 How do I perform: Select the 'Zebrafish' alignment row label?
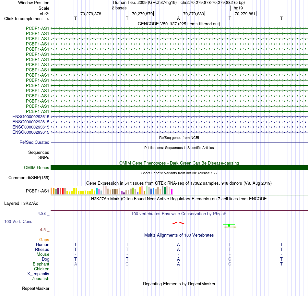[x=41, y=279]
